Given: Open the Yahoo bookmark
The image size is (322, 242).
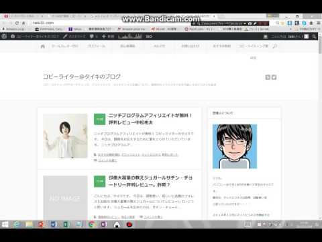Looking at the screenshot, I should (75, 29).
